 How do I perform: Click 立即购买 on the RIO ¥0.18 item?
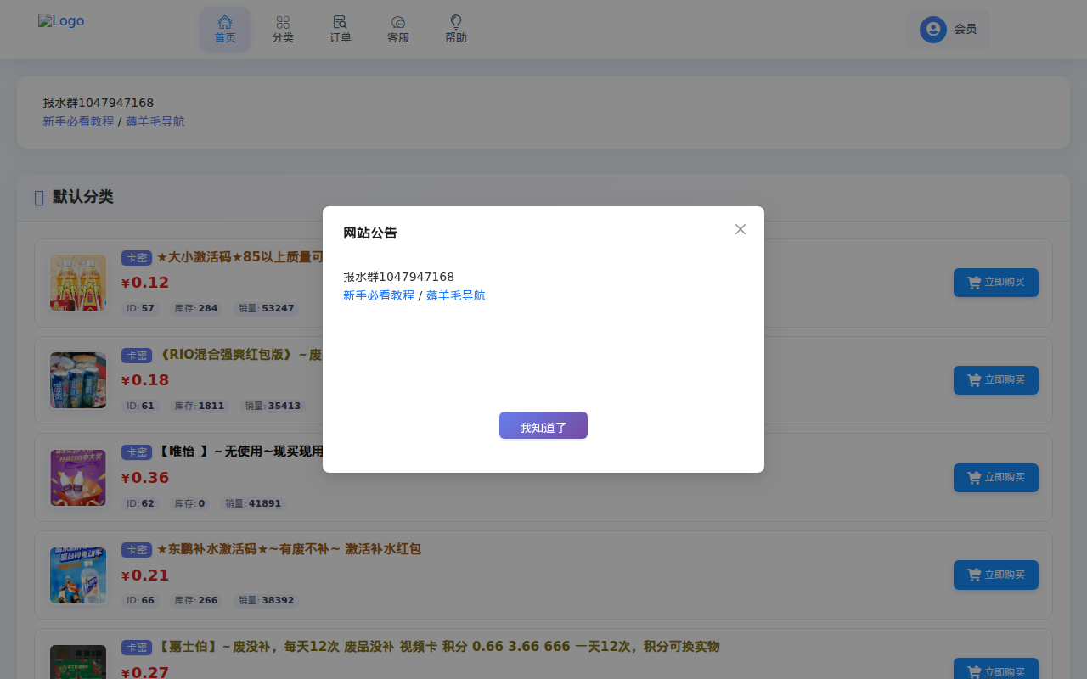click(x=995, y=379)
